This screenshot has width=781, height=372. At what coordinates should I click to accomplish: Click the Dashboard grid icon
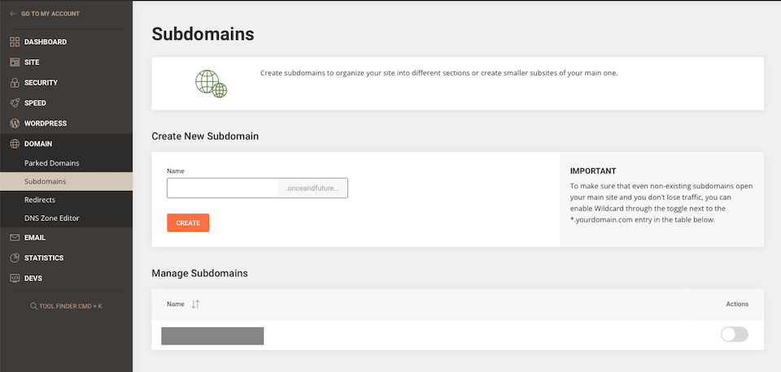[x=15, y=41]
